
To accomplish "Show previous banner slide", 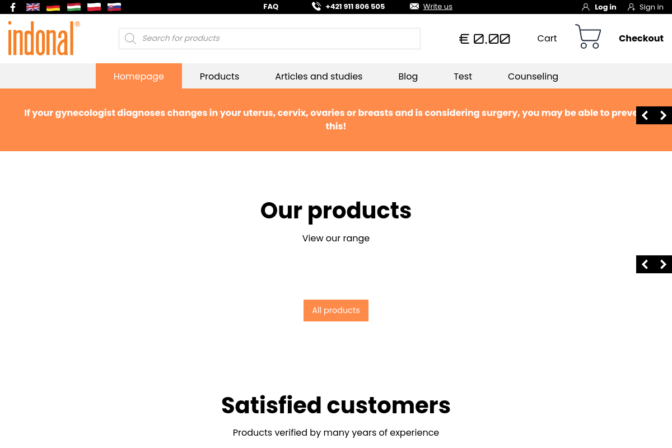I will point(645,115).
